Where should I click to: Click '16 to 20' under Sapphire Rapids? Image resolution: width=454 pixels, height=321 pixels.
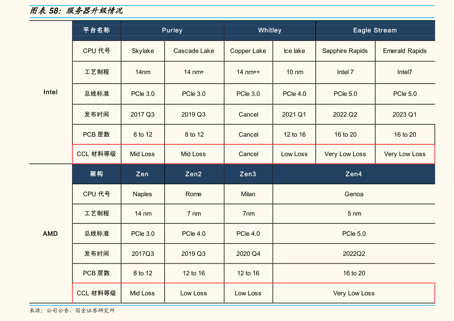tap(345, 135)
